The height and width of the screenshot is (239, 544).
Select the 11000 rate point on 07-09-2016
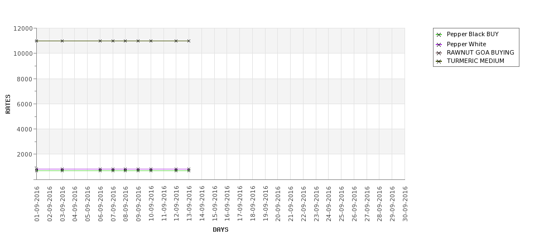click(x=113, y=41)
